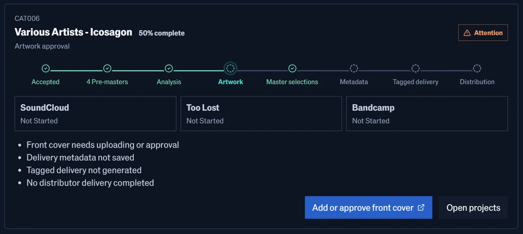523x234 pixels.
Task: Click the Master selections checkmark icon
Action: coord(292,68)
